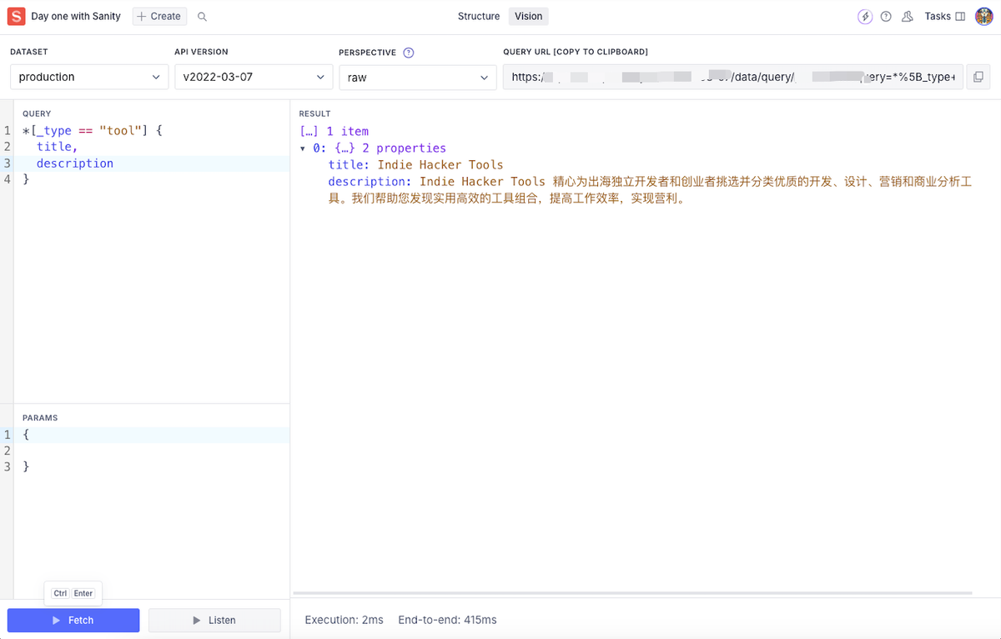Click the Day one with Sanity workspace title
1001x639 pixels.
(76, 17)
